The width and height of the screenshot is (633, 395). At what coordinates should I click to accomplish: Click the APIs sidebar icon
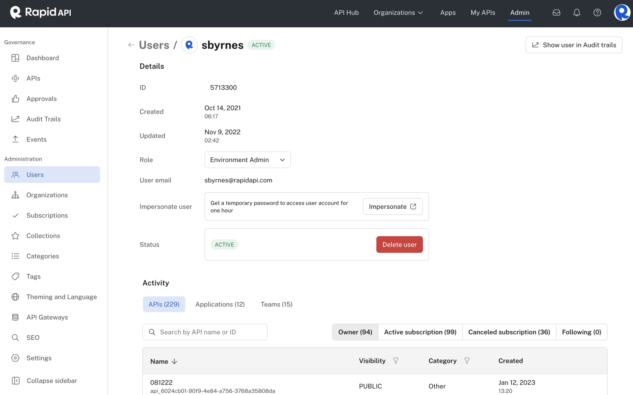[x=15, y=78]
